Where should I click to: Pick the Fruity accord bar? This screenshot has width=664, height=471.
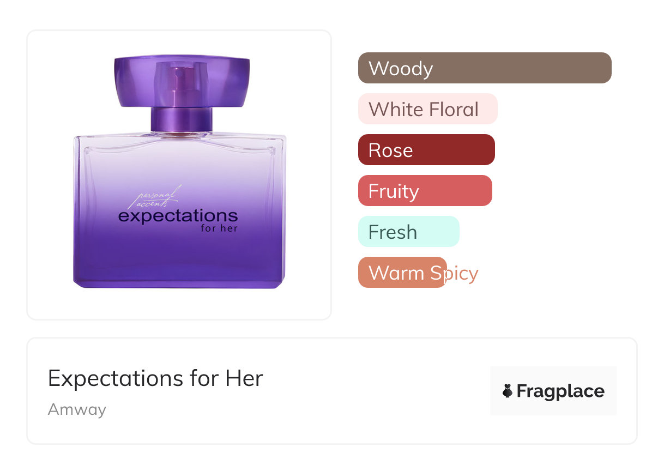(x=425, y=191)
